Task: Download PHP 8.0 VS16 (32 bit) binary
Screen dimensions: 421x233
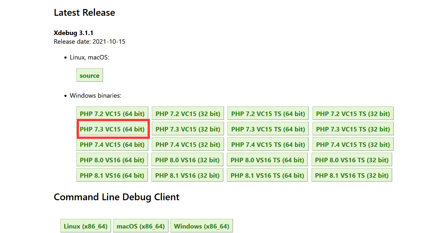Action: click(x=187, y=160)
